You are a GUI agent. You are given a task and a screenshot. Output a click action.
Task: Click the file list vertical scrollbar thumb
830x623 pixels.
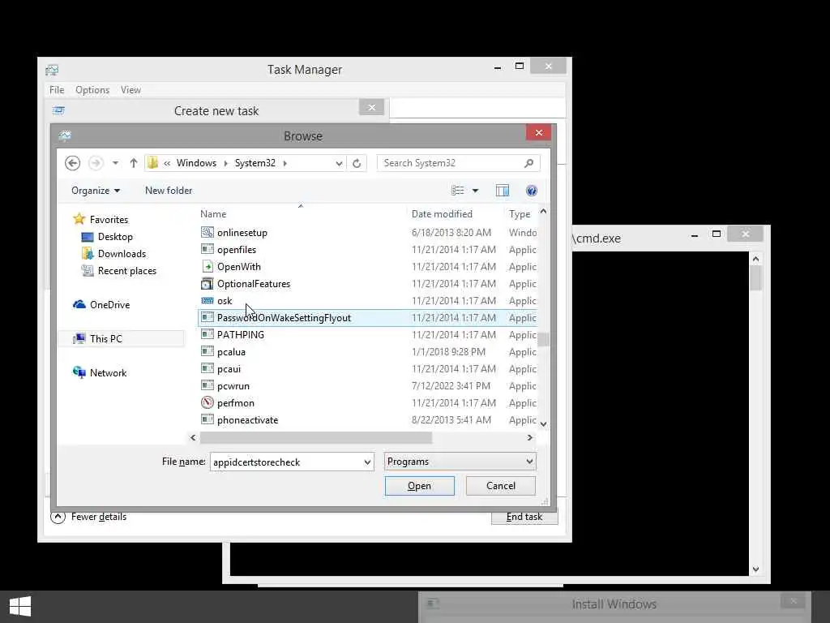543,338
